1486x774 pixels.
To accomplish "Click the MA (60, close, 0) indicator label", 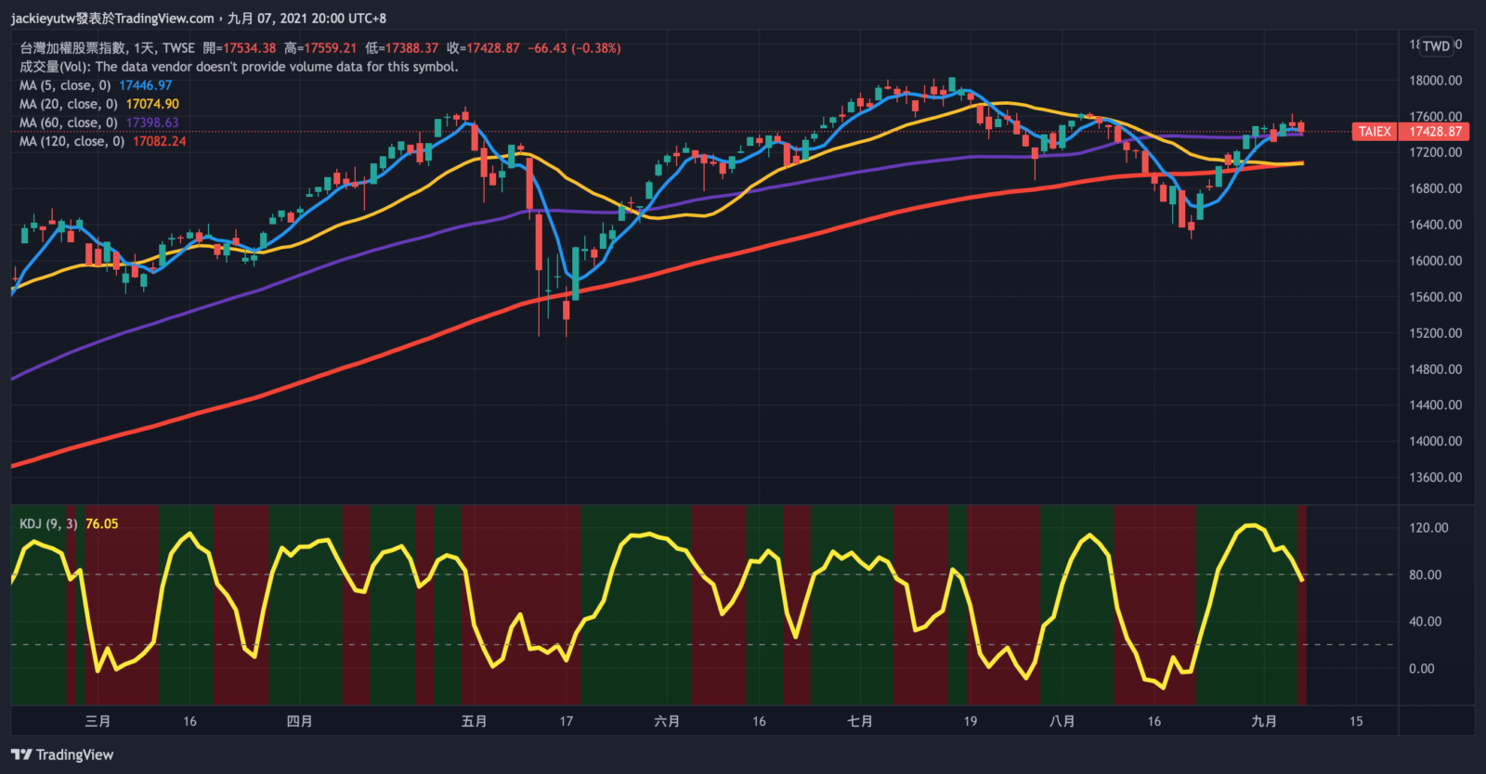I will tap(69, 123).
